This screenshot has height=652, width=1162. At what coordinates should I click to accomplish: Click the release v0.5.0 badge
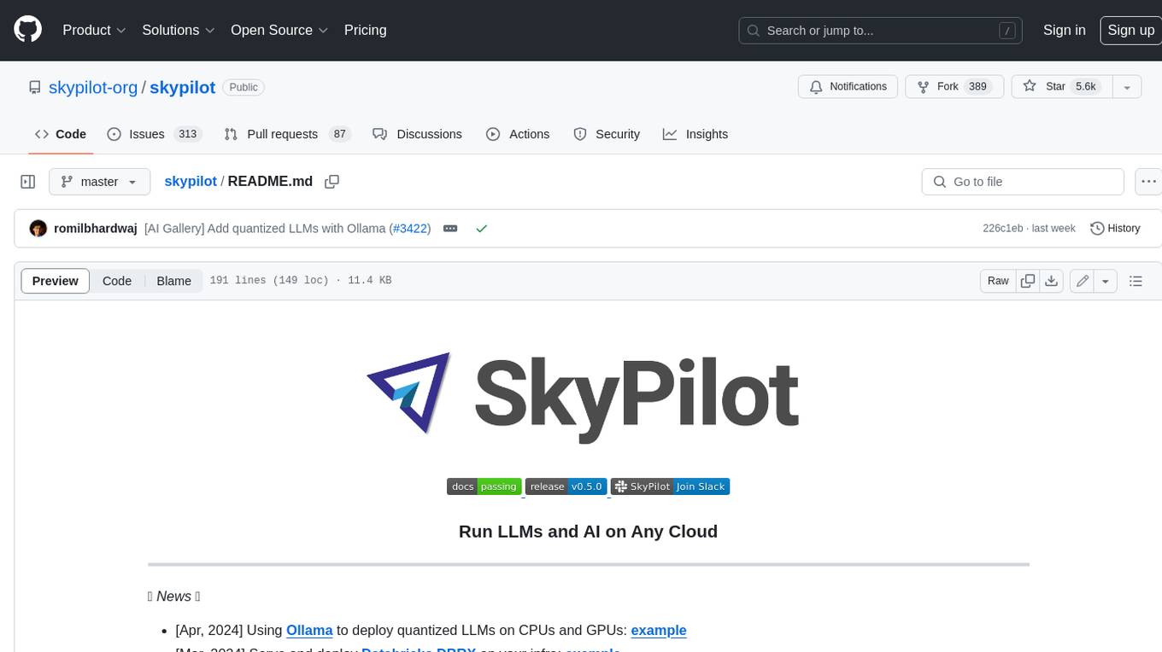566,486
